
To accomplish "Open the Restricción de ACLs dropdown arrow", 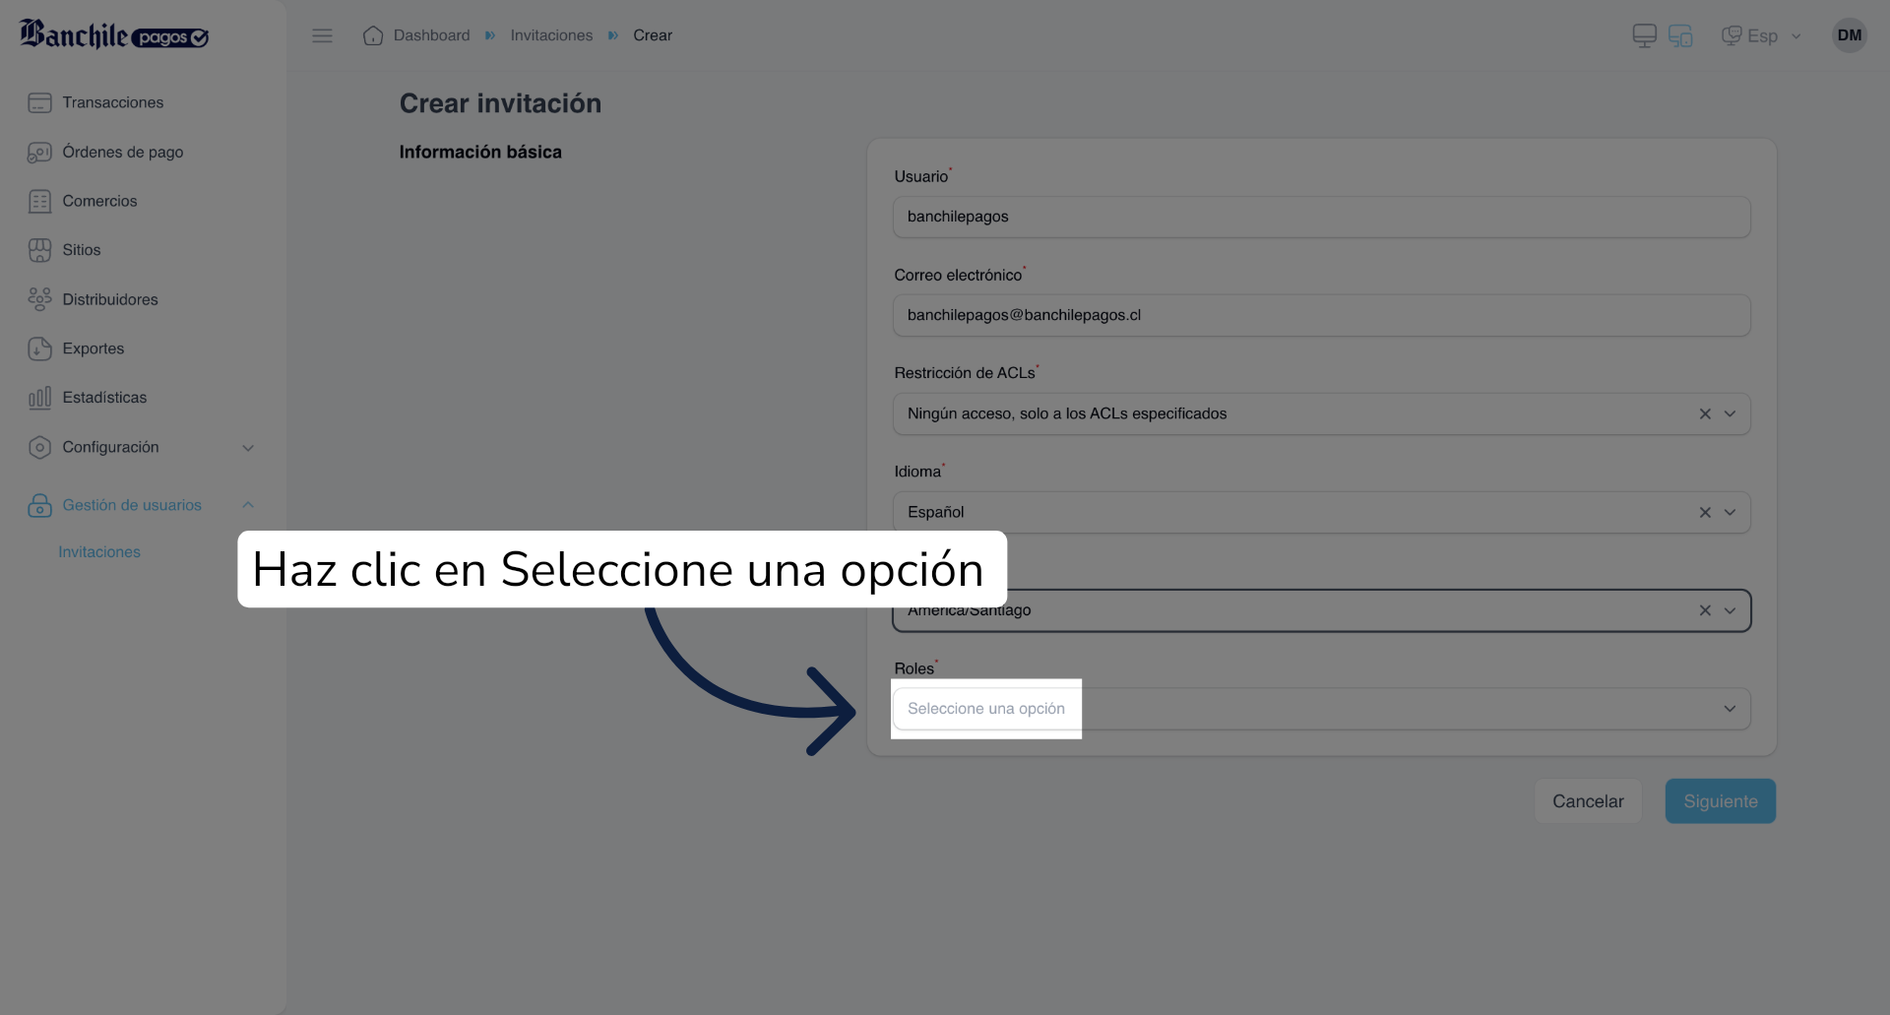I will click(x=1730, y=414).
